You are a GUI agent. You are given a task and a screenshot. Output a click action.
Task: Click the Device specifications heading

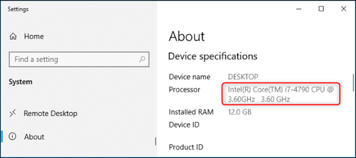(x=213, y=56)
